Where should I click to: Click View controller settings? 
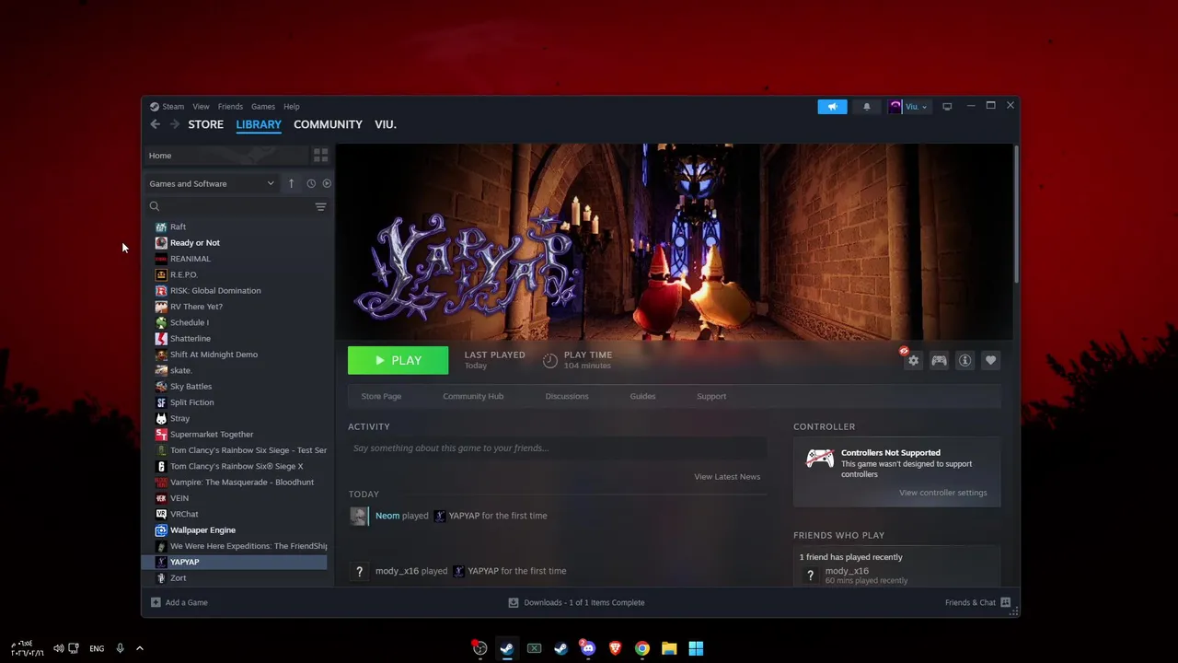pos(942,493)
